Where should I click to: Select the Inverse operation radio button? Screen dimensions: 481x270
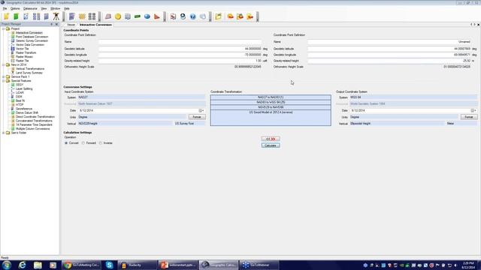(x=101, y=143)
